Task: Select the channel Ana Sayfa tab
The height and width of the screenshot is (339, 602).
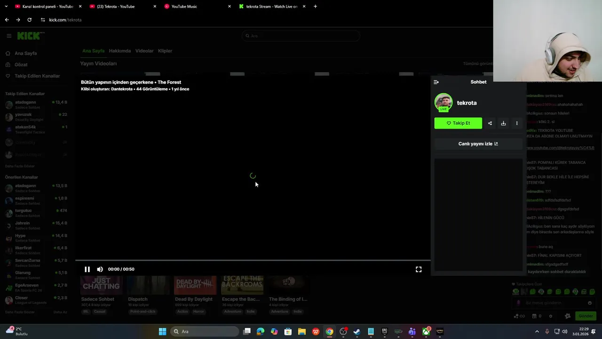Action: point(93,51)
